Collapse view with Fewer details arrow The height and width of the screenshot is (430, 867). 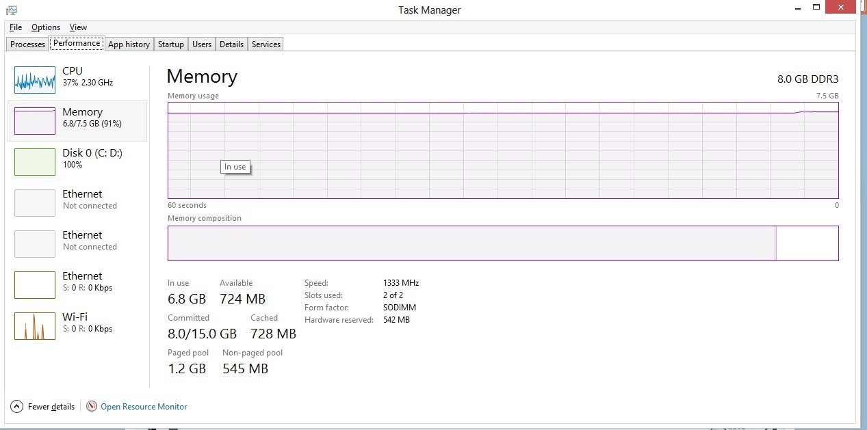coord(17,406)
